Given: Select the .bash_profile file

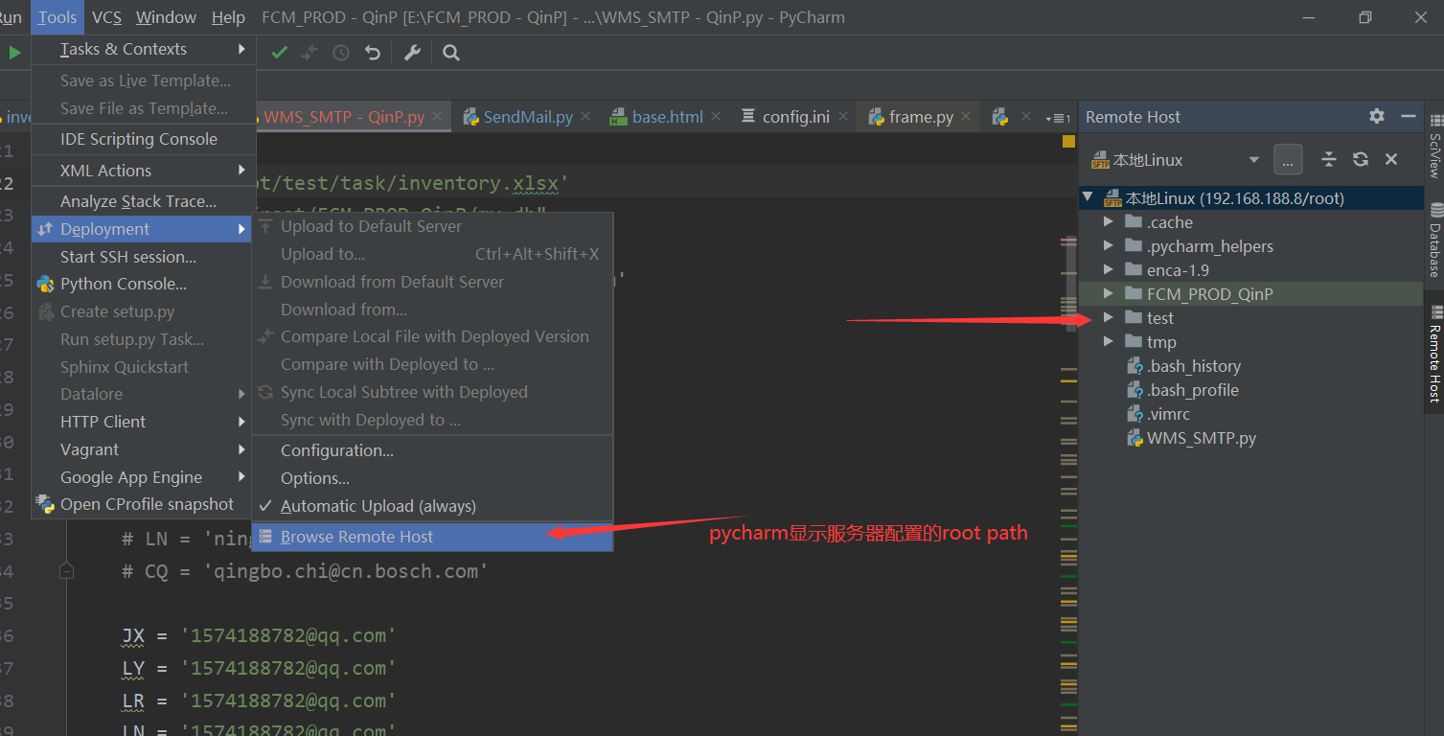Looking at the screenshot, I should tap(1192, 390).
